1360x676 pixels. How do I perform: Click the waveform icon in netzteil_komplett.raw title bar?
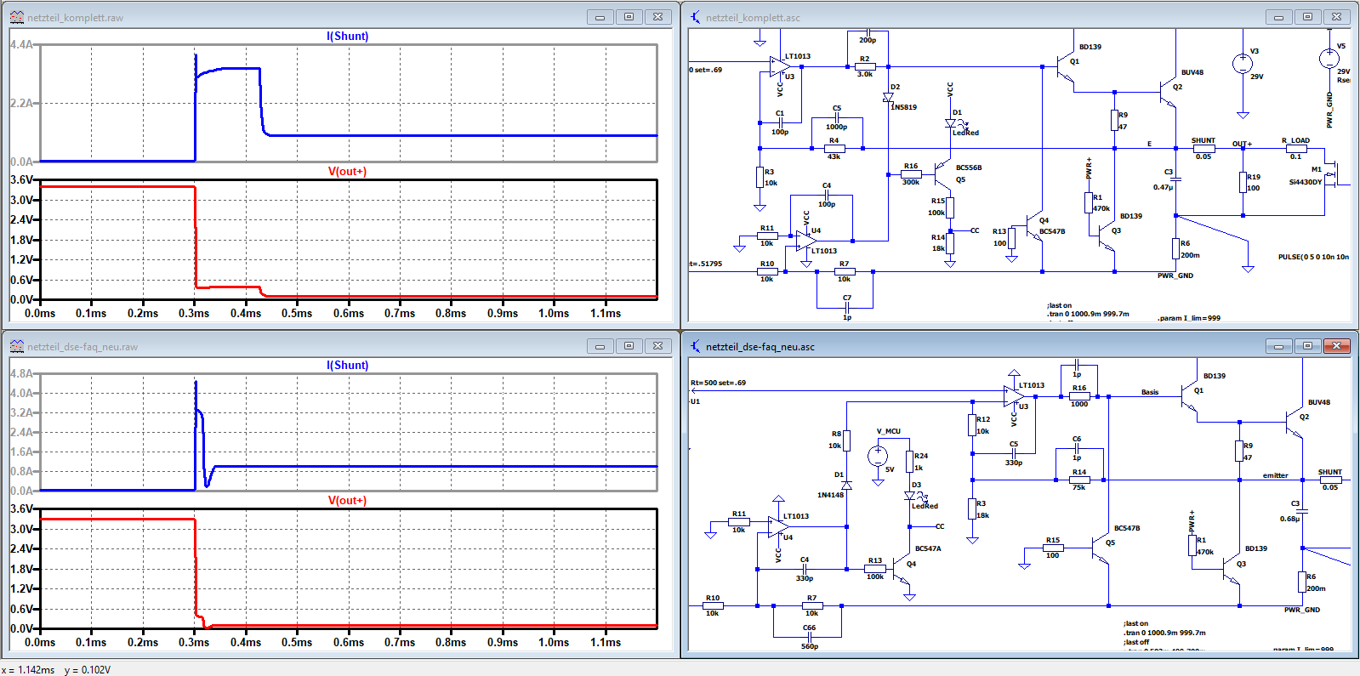click(x=16, y=17)
